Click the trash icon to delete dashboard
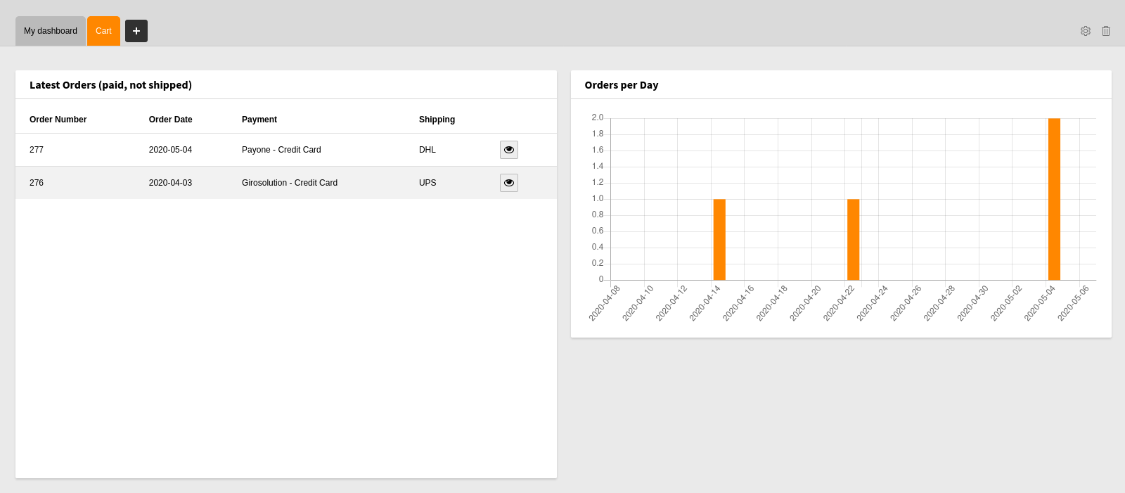Screen dimensions: 1125x493 (1106, 31)
